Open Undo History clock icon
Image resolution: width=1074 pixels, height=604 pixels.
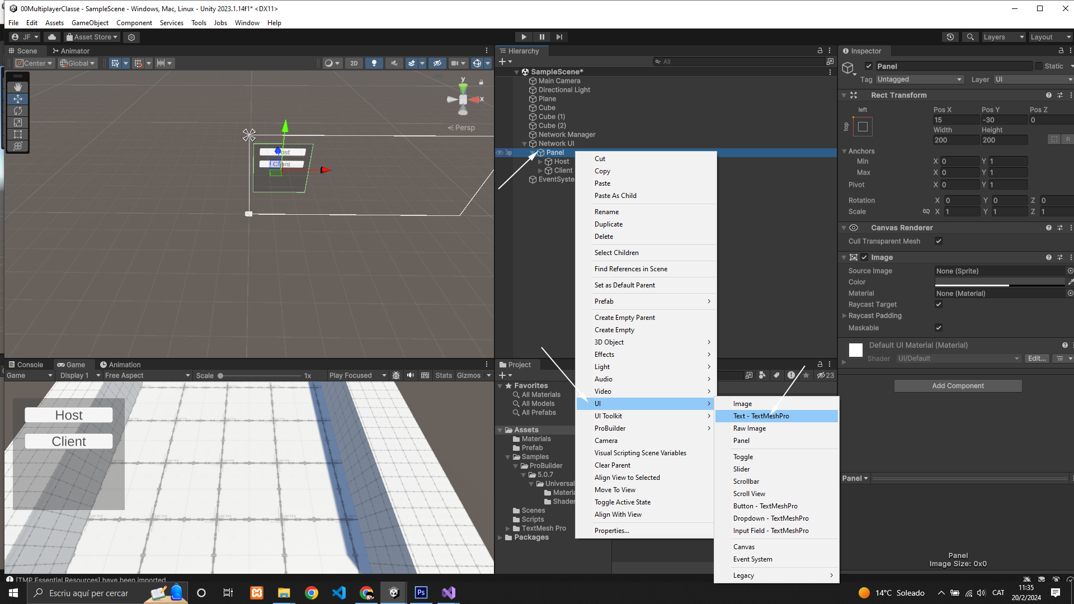click(x=950, y=37)
